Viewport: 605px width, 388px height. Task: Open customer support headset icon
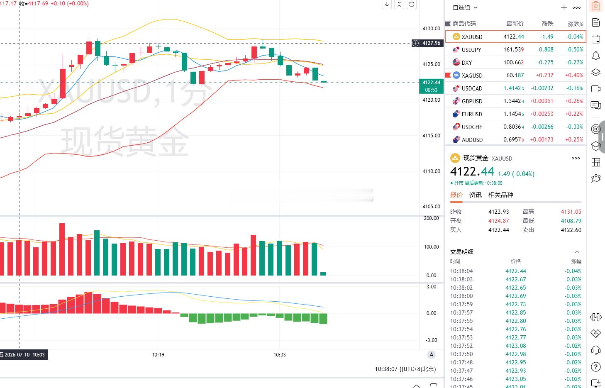click(596, 350)
